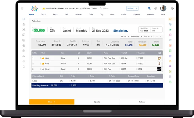Click the green clock icon in right sidebar
The width and height of the screenshot is (194, 118).
[170, 82]
